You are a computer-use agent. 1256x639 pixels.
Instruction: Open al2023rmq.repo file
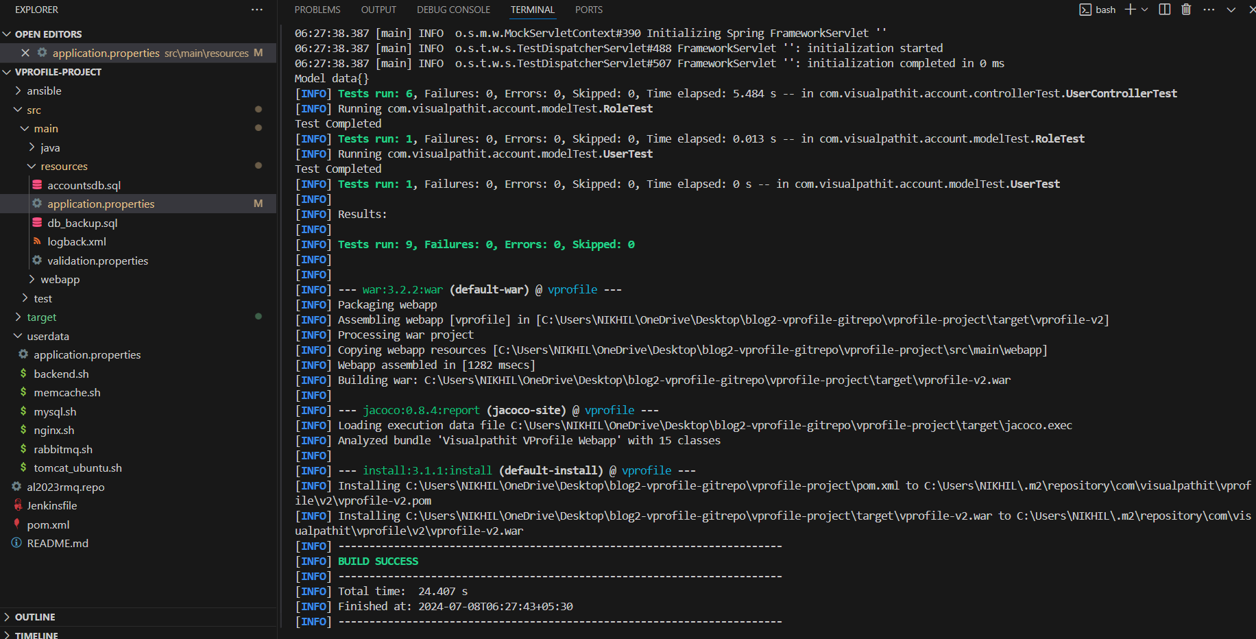(x=66, y=487)
